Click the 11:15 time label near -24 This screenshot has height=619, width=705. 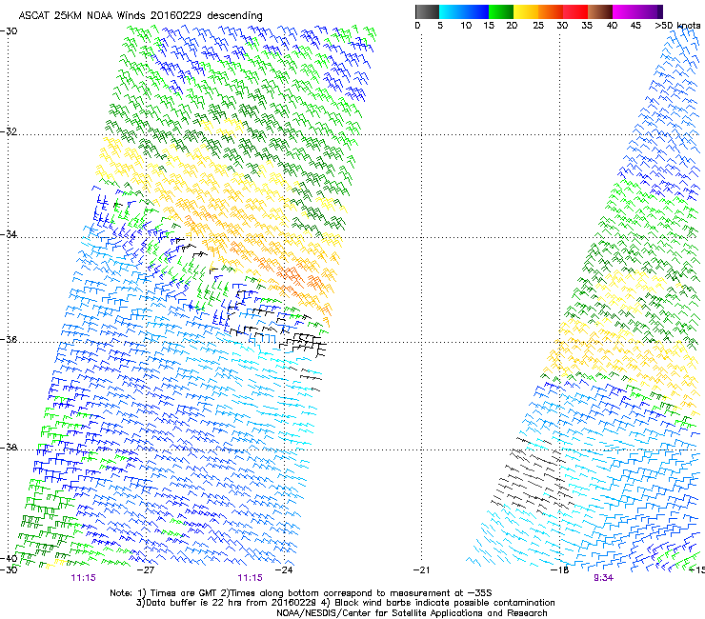(x=250, y=578)
